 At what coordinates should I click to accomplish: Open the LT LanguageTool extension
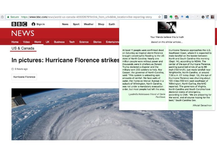tap(207, 17)
